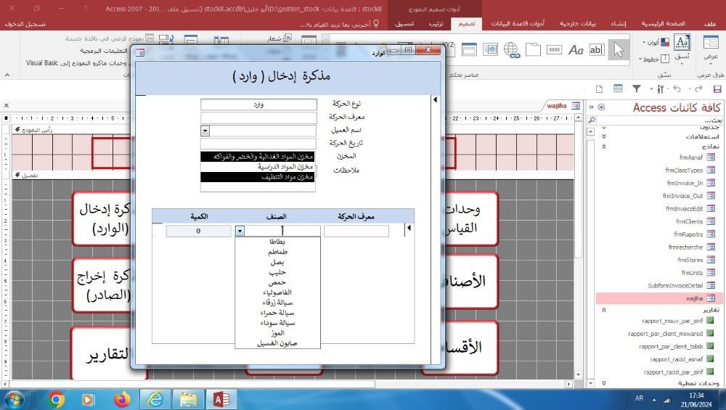
Task: Expand the وحدات نمطية (Modules) group
Action: coord(604,383)
